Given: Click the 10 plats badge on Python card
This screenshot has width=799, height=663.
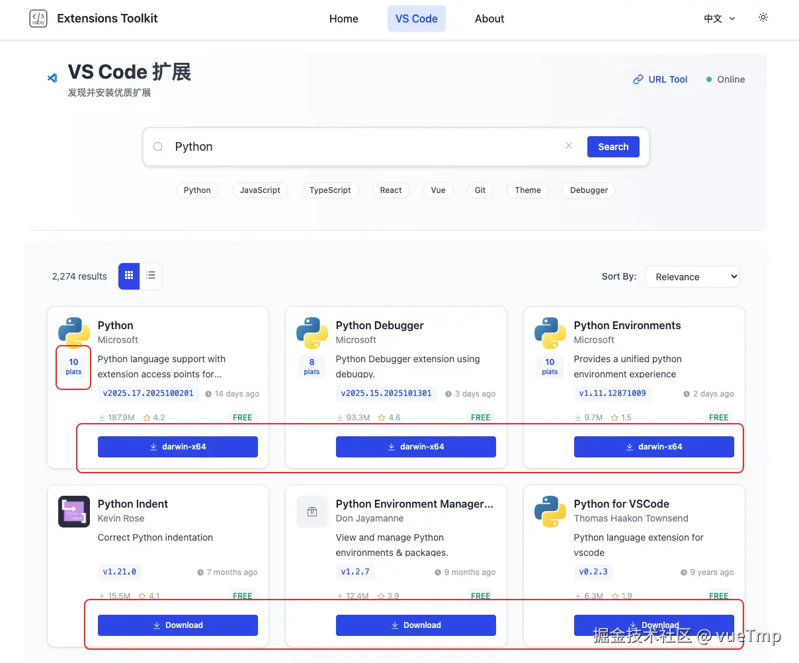Looking at the screenshot, I should pos(74,366).
